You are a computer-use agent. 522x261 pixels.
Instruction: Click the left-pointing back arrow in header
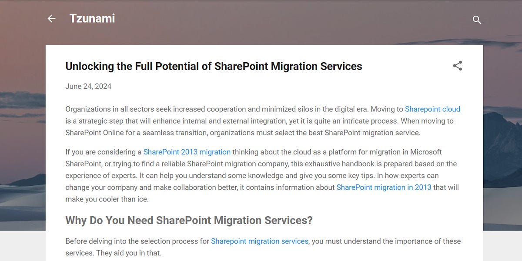click(51, 18)
